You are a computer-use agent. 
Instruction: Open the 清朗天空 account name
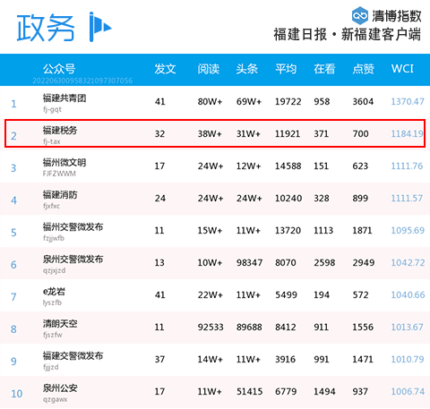click(x=60, y=323)
